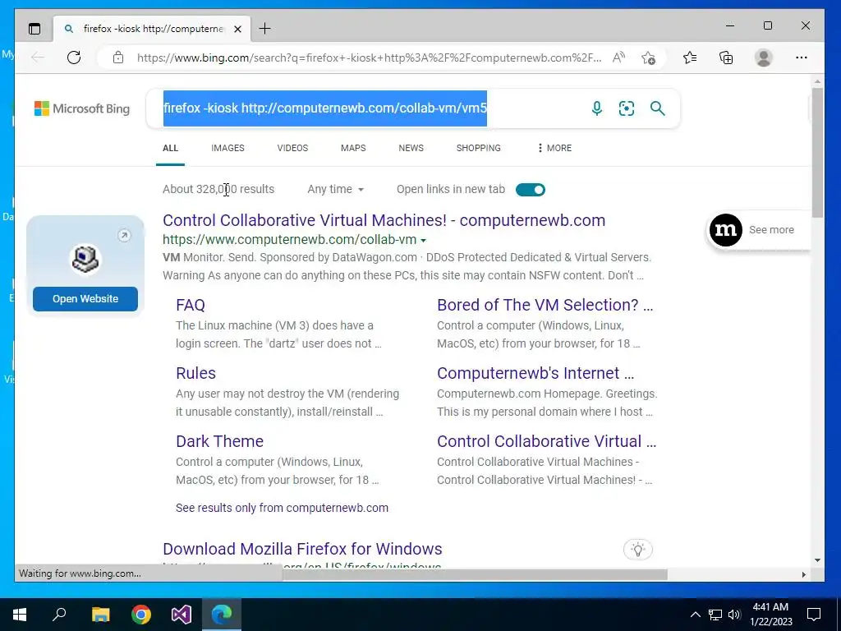The image size is (841, 631).
Task: Click the green computernewb.com/collab-vm URL text
Action: point(290,240)
